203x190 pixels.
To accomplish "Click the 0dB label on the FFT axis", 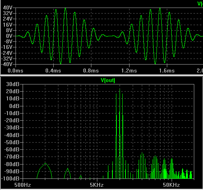I will point(14,106).
